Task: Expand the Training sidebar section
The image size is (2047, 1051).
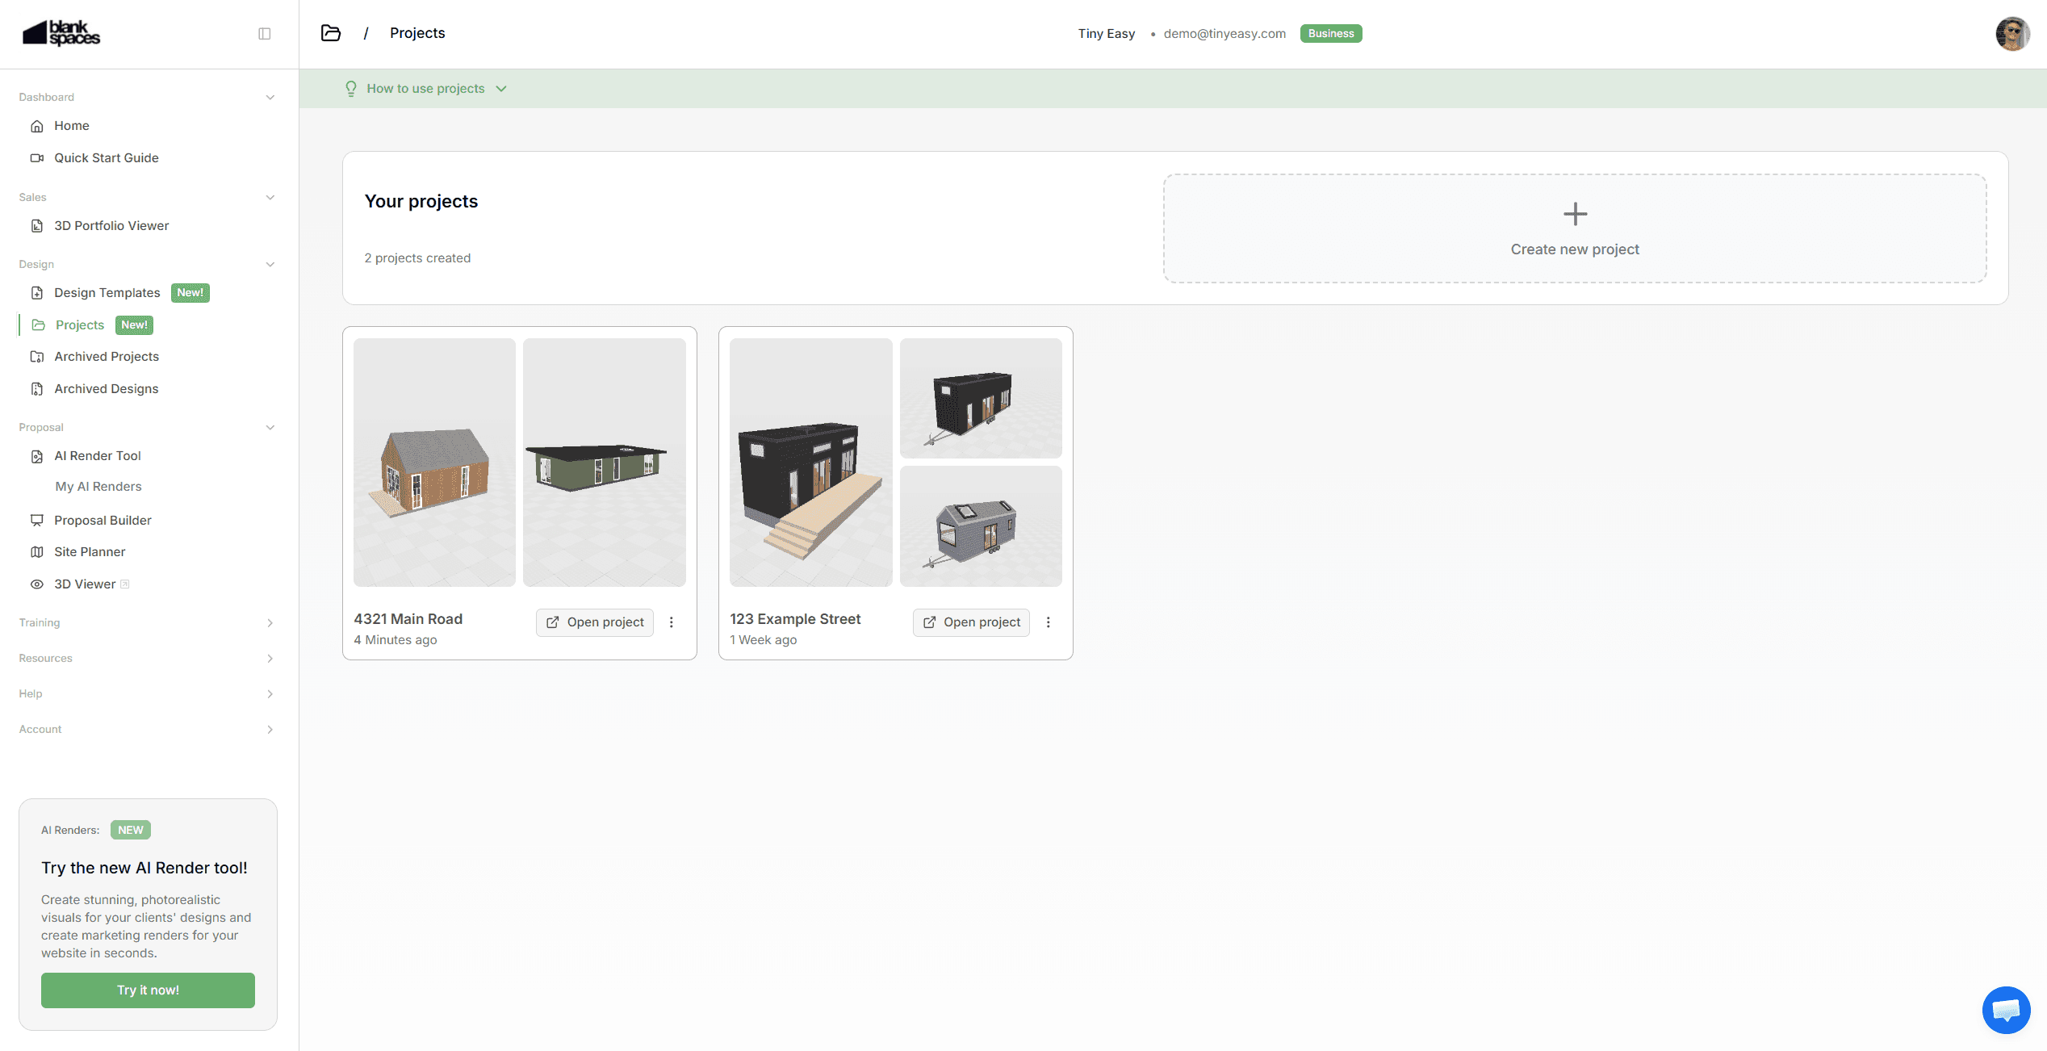Action: [x=270, y=623]
